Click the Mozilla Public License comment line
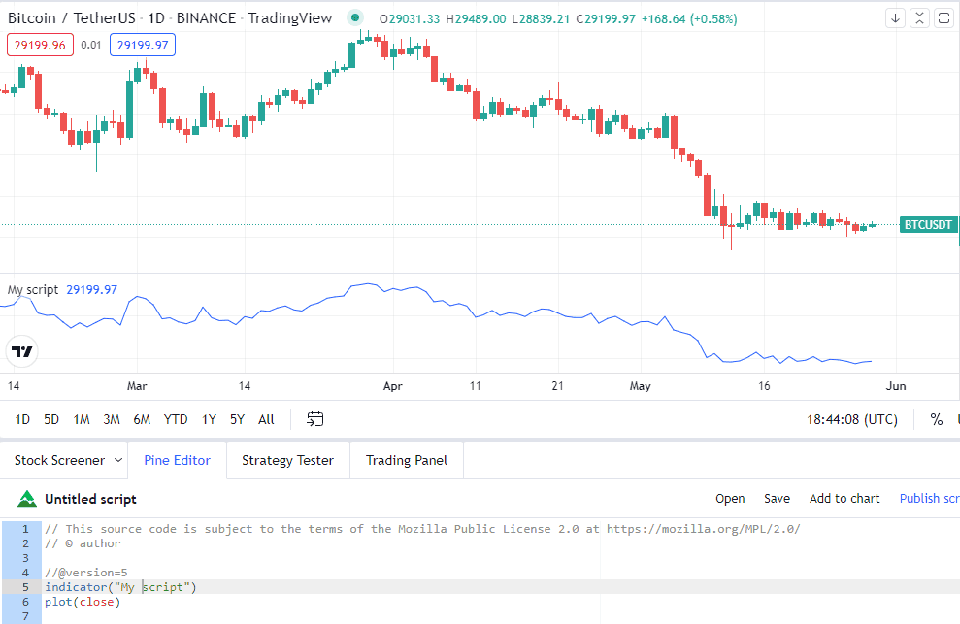 (422, 529)
